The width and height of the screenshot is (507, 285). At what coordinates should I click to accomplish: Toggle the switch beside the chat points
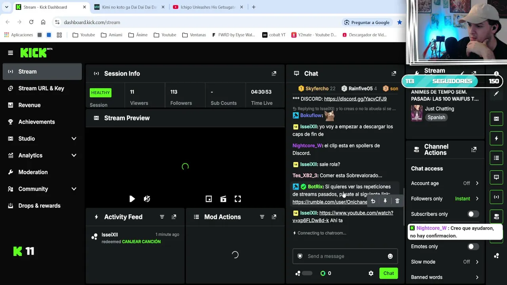[307, 273]
